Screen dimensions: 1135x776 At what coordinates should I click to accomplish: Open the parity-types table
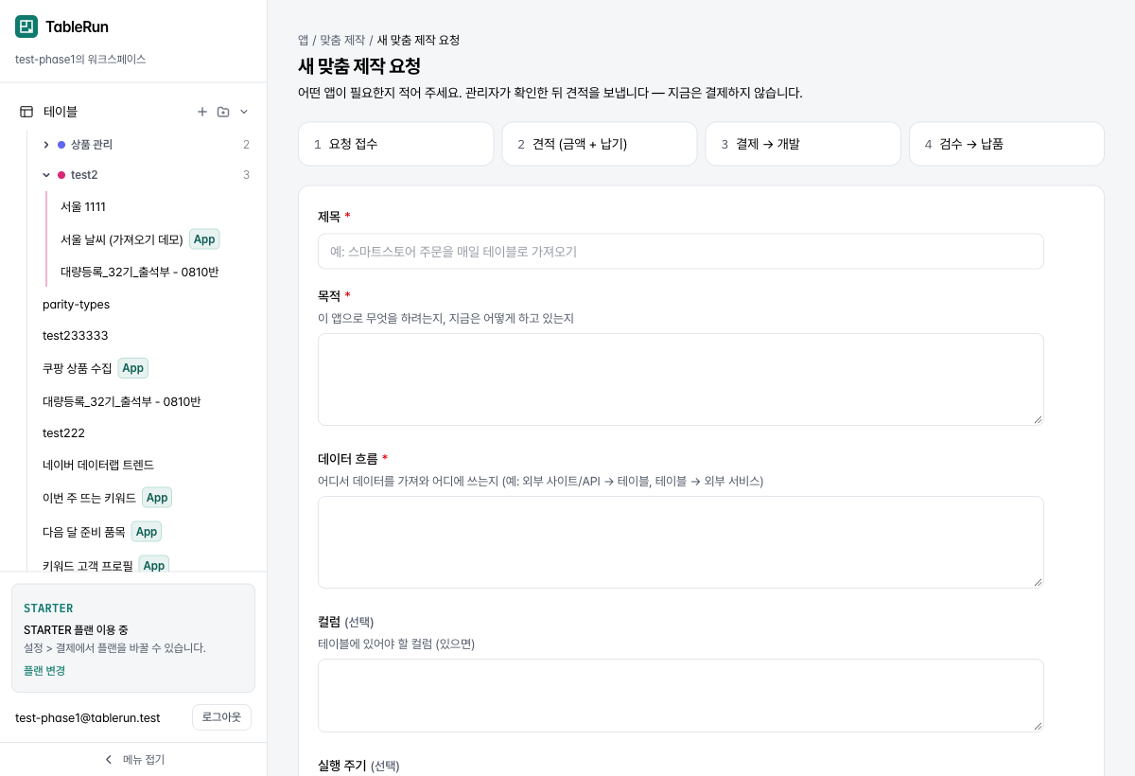tap(76, 304)
